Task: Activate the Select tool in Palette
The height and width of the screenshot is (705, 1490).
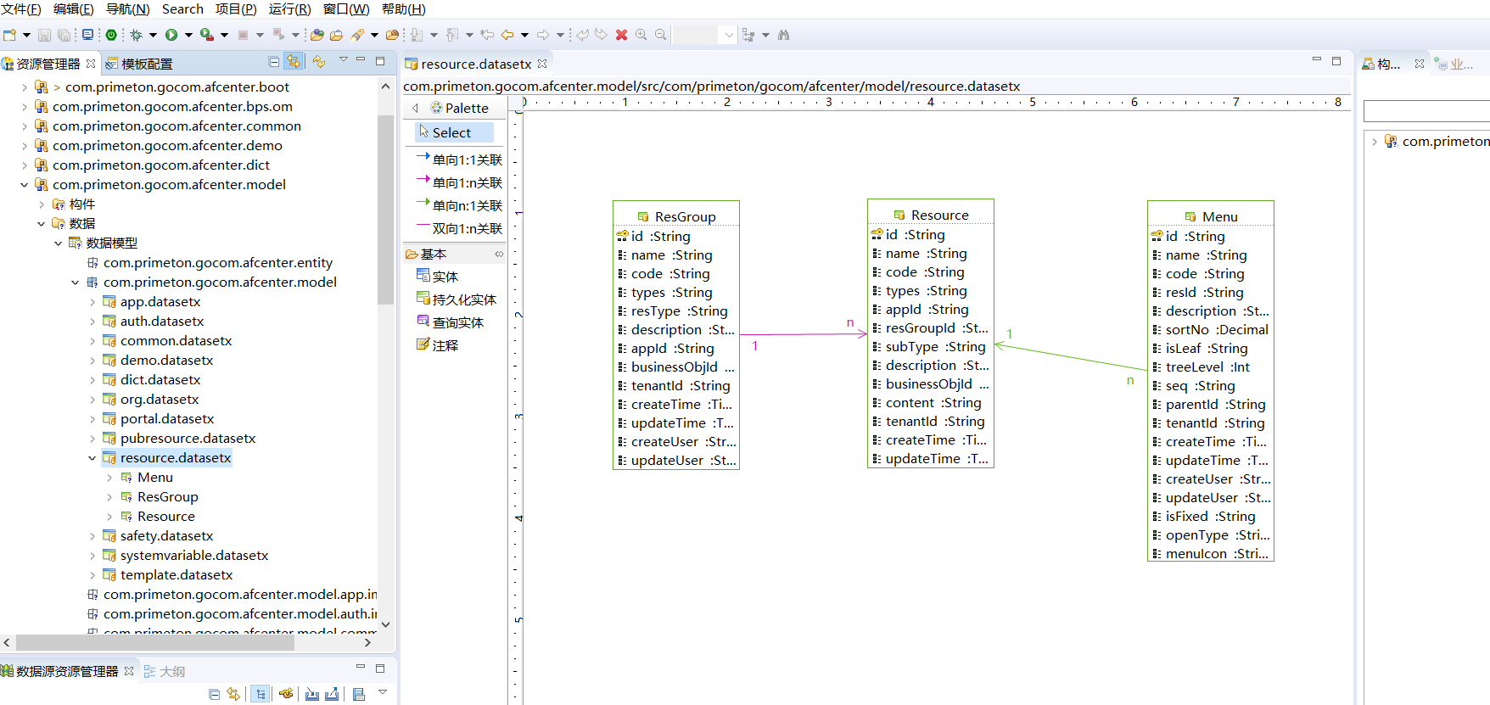Action: tap(451, 132)
